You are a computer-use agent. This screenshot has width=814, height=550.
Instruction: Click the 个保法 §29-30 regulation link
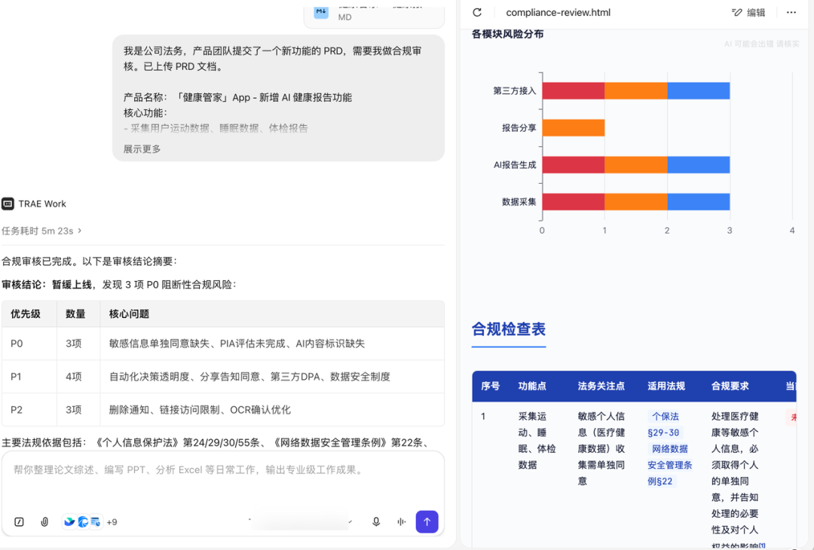pos(665,424)
